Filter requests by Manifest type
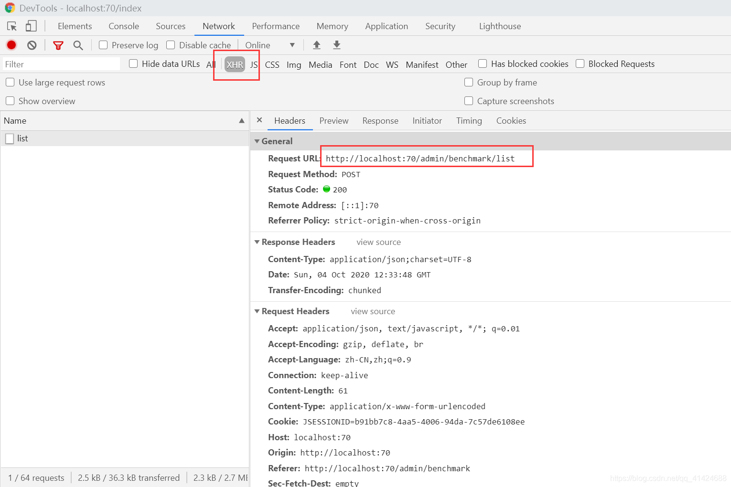 [422, 64]
